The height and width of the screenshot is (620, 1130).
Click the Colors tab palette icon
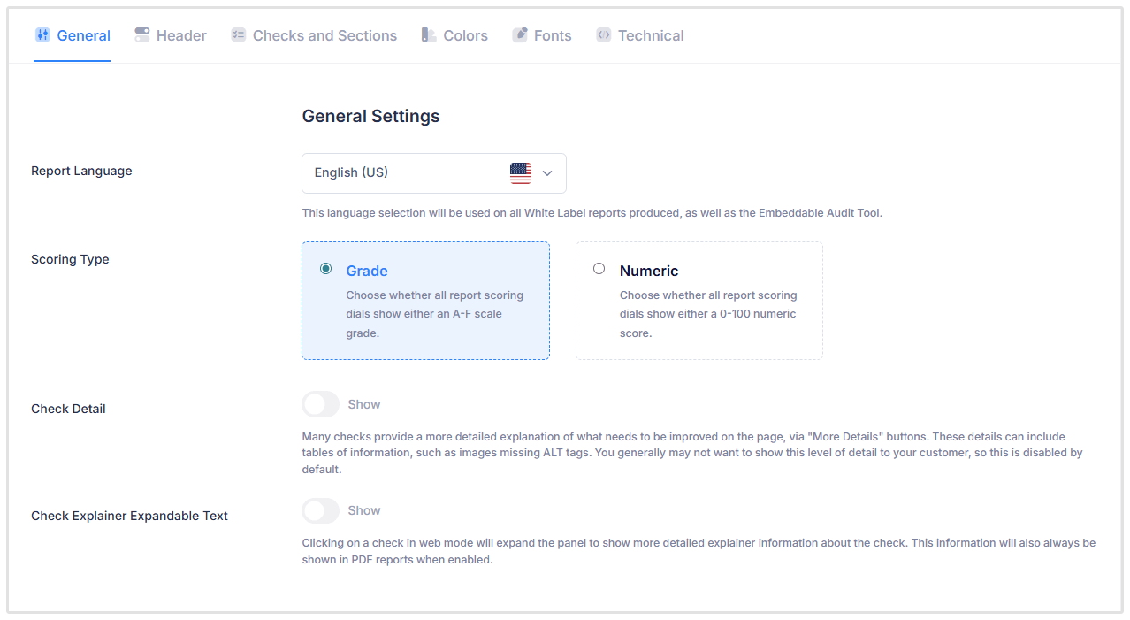[x=429, y=35]
